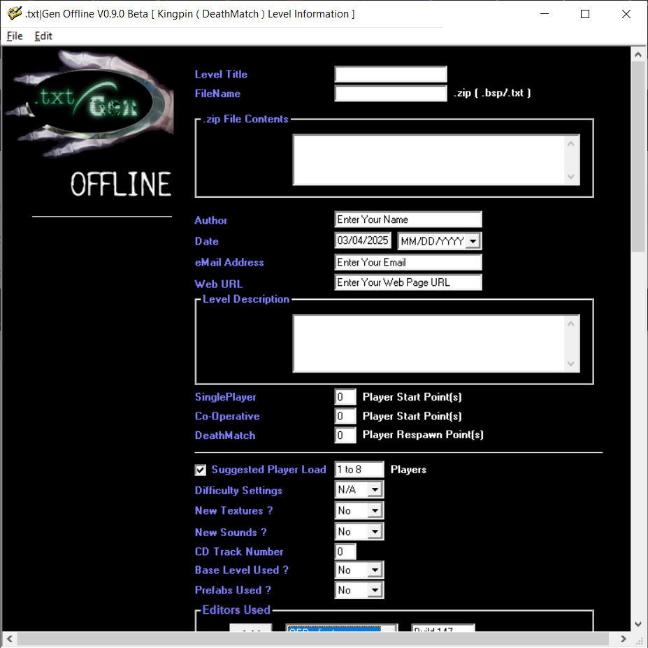The height and width of the screenshot is (648, 648).
Task: Open the Edit menu
Action: (x=43, y=36)
